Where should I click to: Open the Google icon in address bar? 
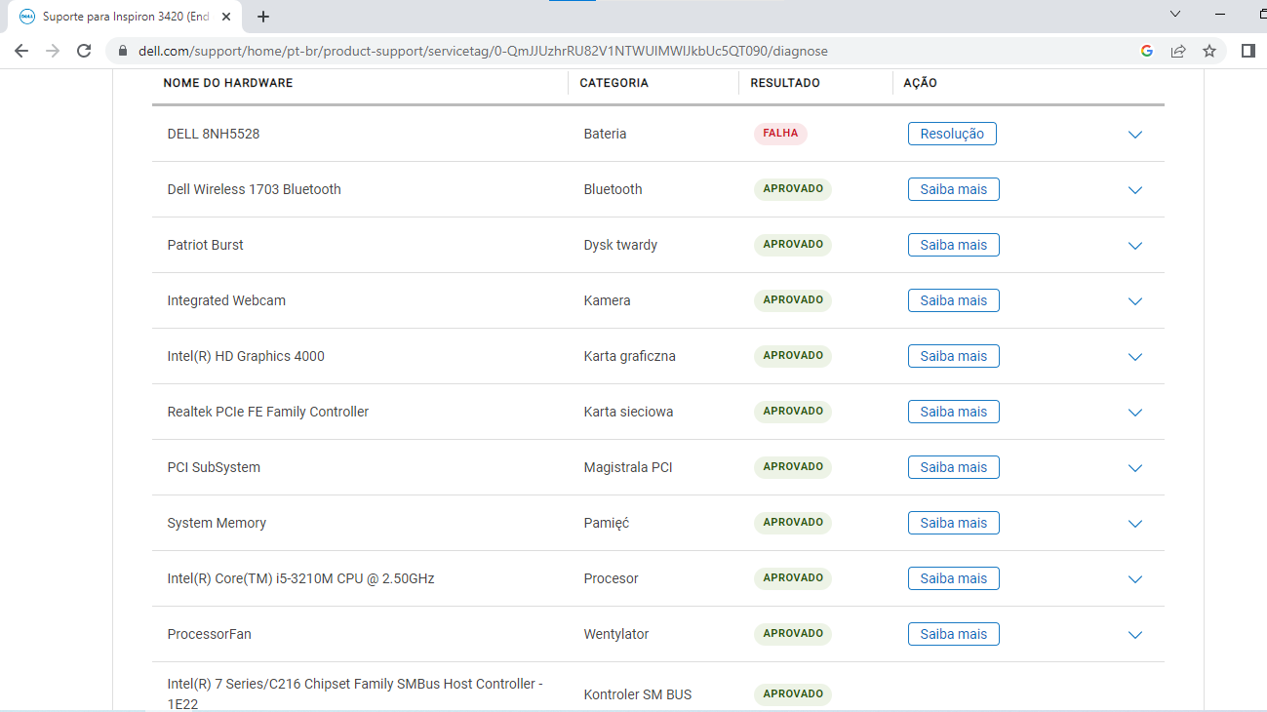(x=1147, y=51)
